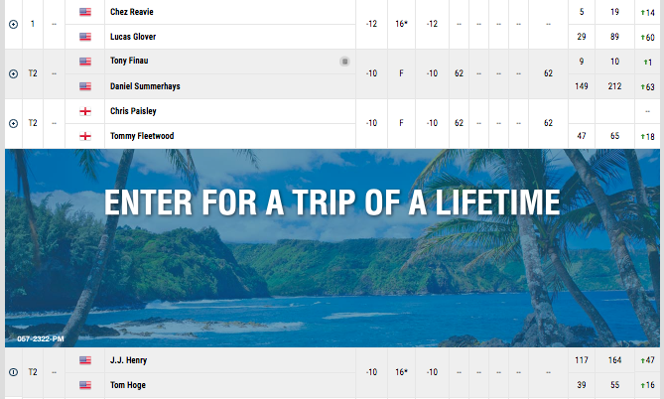Click the video icon beside Tony Finau

click(344, 62)
